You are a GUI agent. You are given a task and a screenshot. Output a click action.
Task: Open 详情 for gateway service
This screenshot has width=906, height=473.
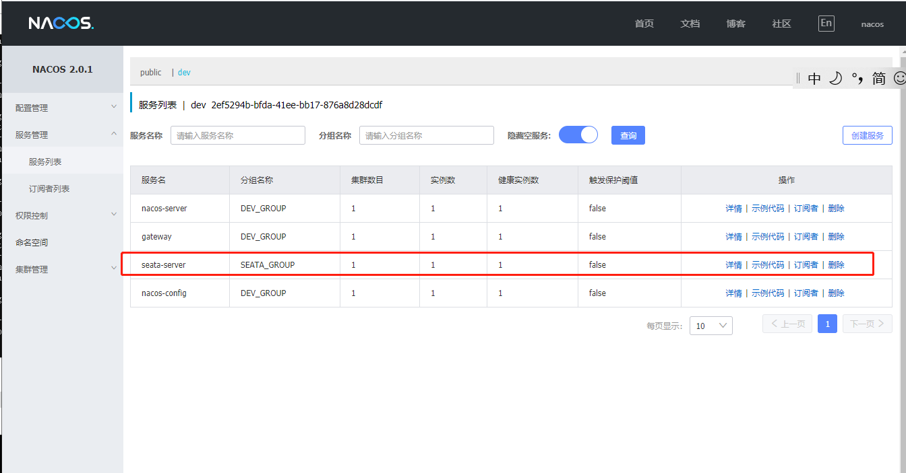[733, 237]
